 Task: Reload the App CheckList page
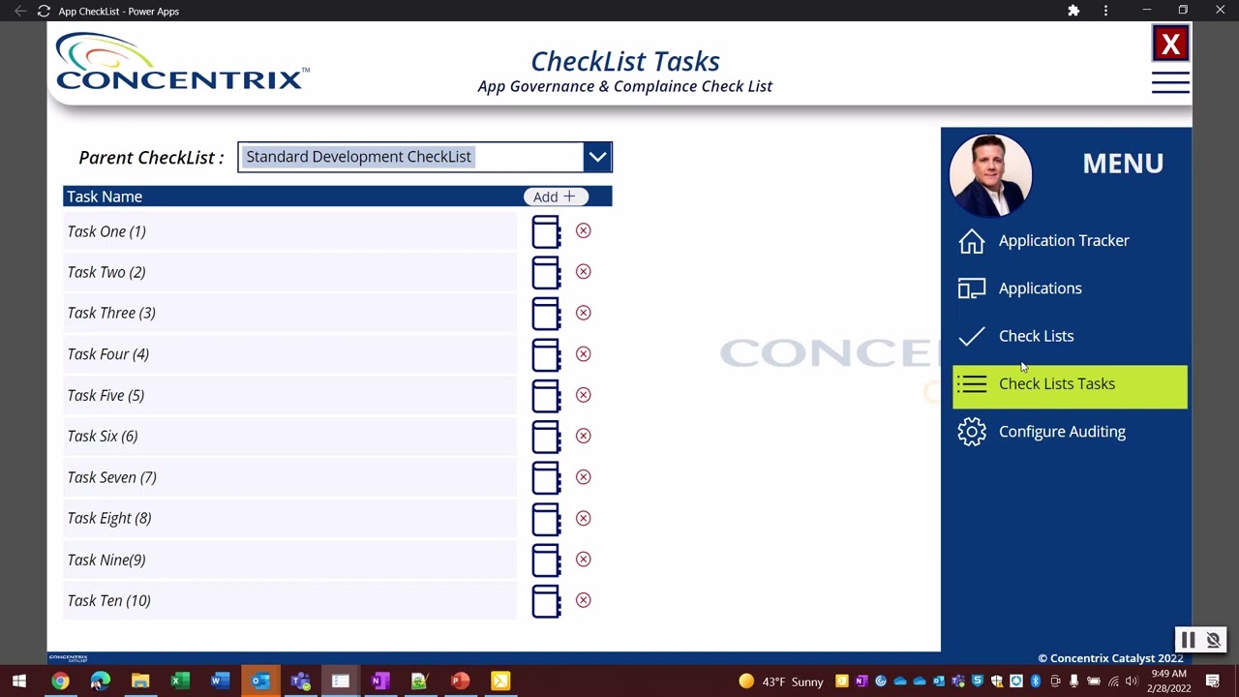click(x=44, y=11)
